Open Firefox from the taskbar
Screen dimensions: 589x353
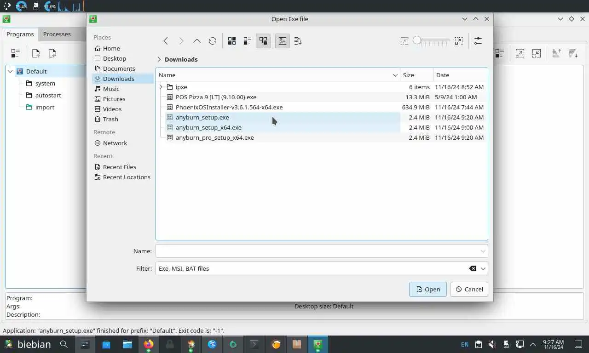pos(148,344)
